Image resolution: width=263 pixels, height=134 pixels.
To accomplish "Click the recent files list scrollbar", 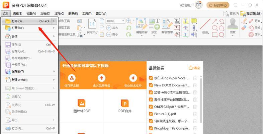I will click(201, 101).
